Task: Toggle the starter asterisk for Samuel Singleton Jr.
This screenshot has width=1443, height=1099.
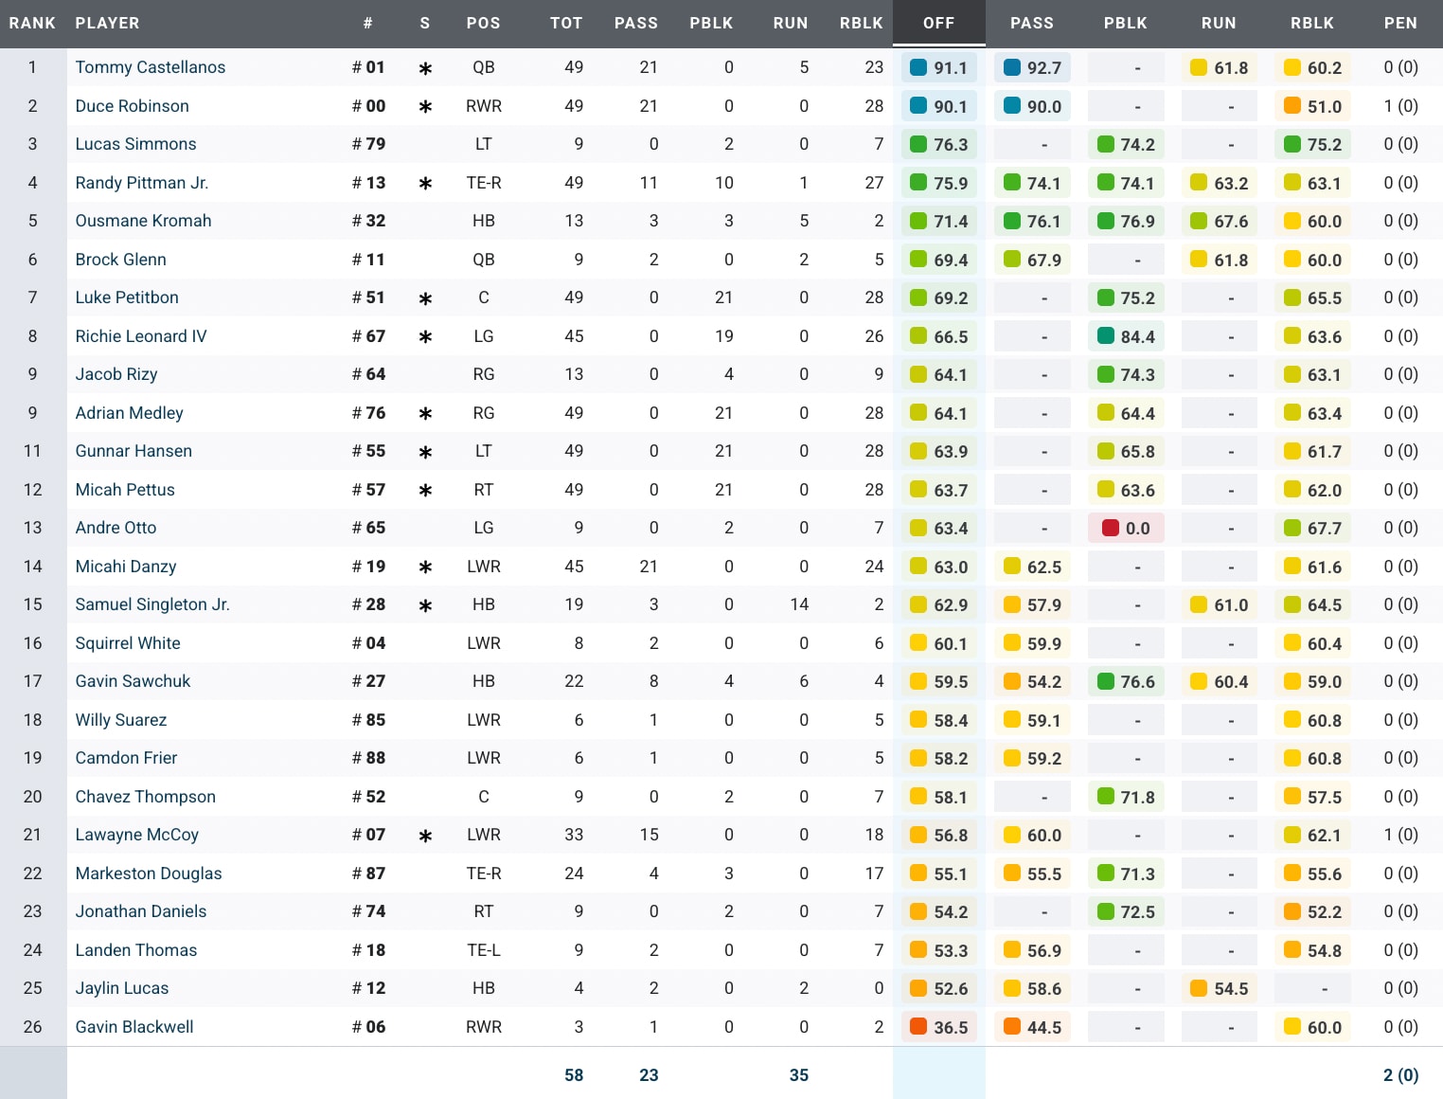Action: click(425, 604)
